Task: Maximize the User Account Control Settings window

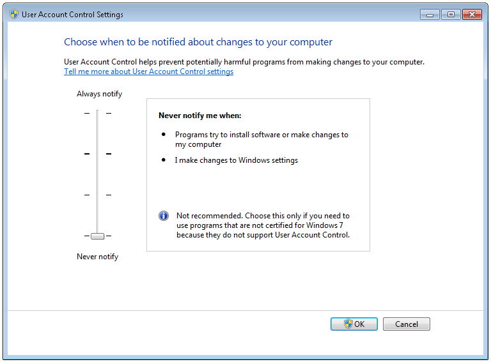Action: click(x=451, y=15)
